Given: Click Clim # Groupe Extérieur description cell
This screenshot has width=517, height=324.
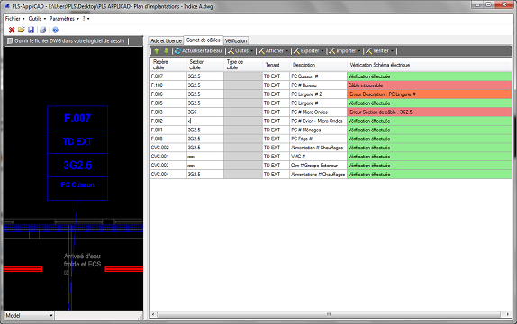Looking at the screenshot, I should 318,166.
